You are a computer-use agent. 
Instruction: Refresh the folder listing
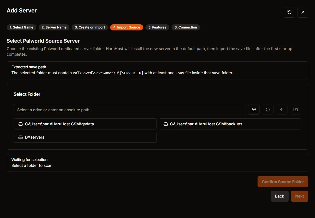pos(268,110)
